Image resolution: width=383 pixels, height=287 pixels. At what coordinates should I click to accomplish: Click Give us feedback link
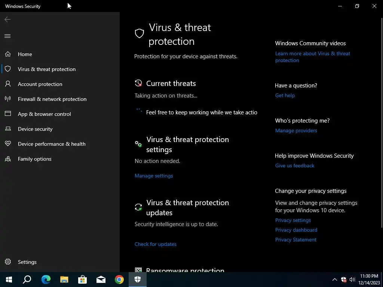tap(295, 166)
